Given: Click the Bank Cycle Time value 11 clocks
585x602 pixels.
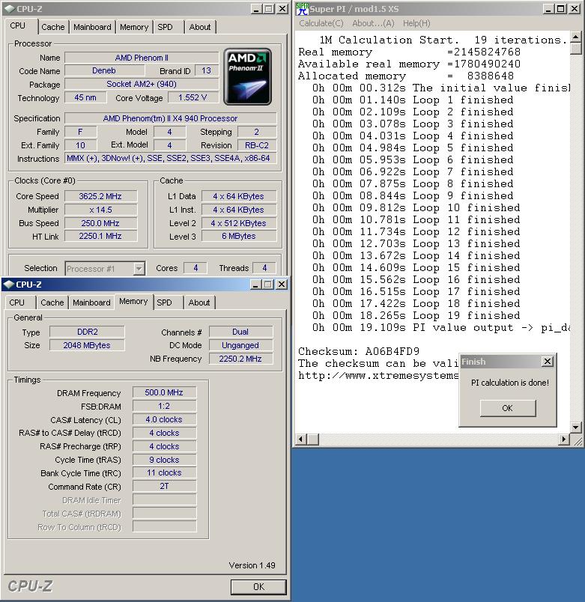Looking at the screenshot, I should pyautogui.click(x=164, y=472).
